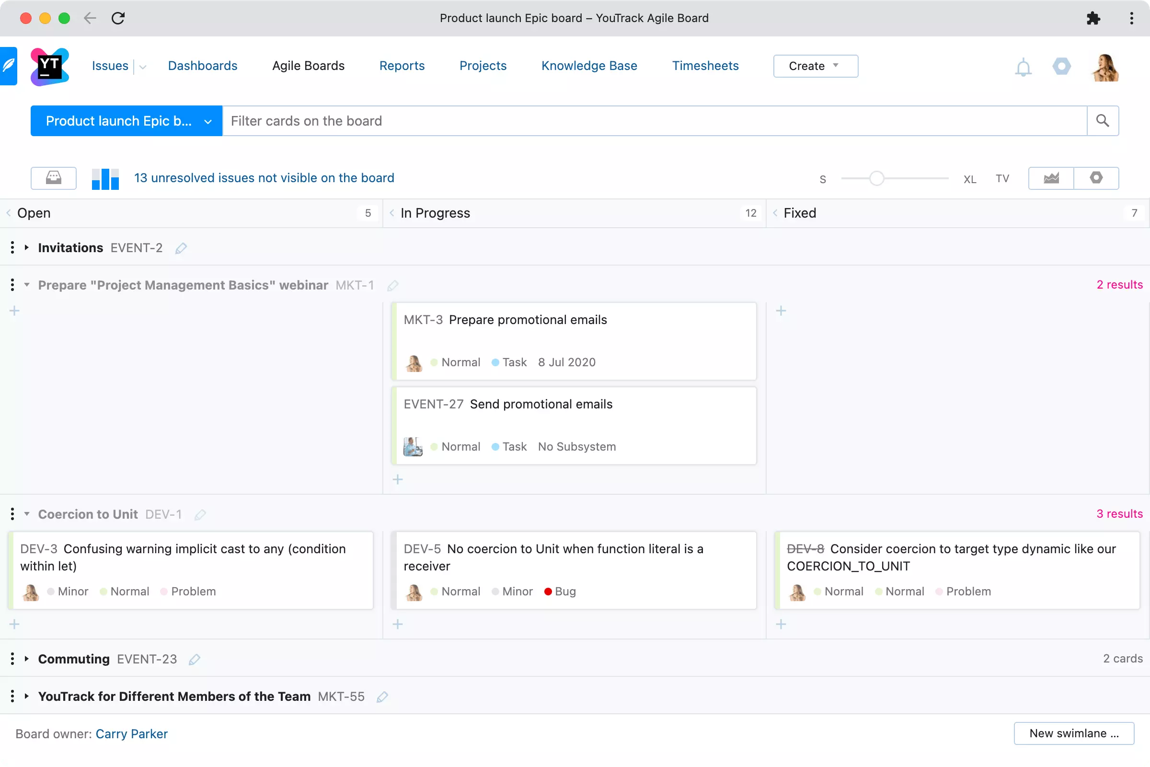Collapse the Fixed column

pyautogui.click(x=775, y=213)
